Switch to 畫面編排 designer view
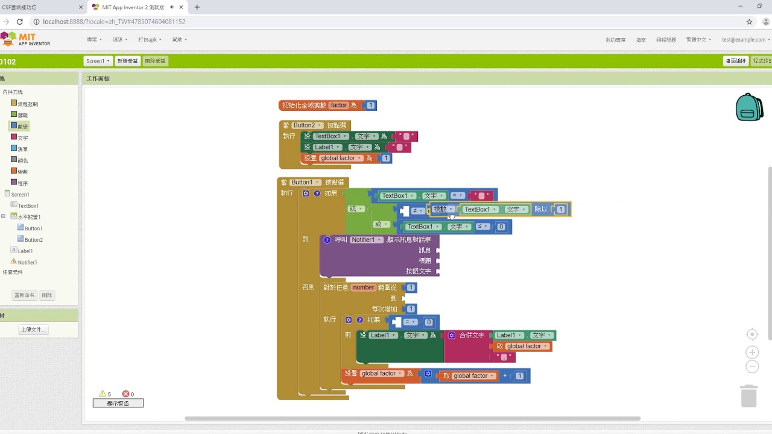This screenshot has height=434, width=772. click(x=736, y=61)
